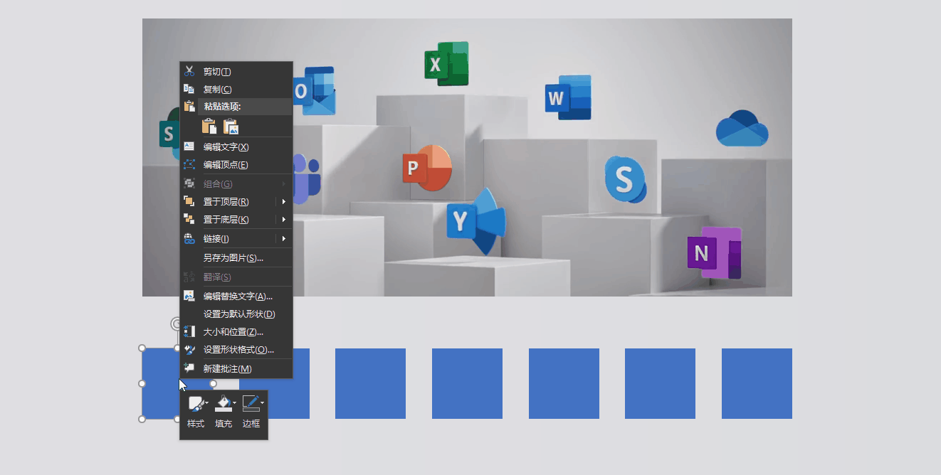941x475 pixels.
Task: Open 设置形状格式 (Format Shape) pane
Action: (236, 349)
